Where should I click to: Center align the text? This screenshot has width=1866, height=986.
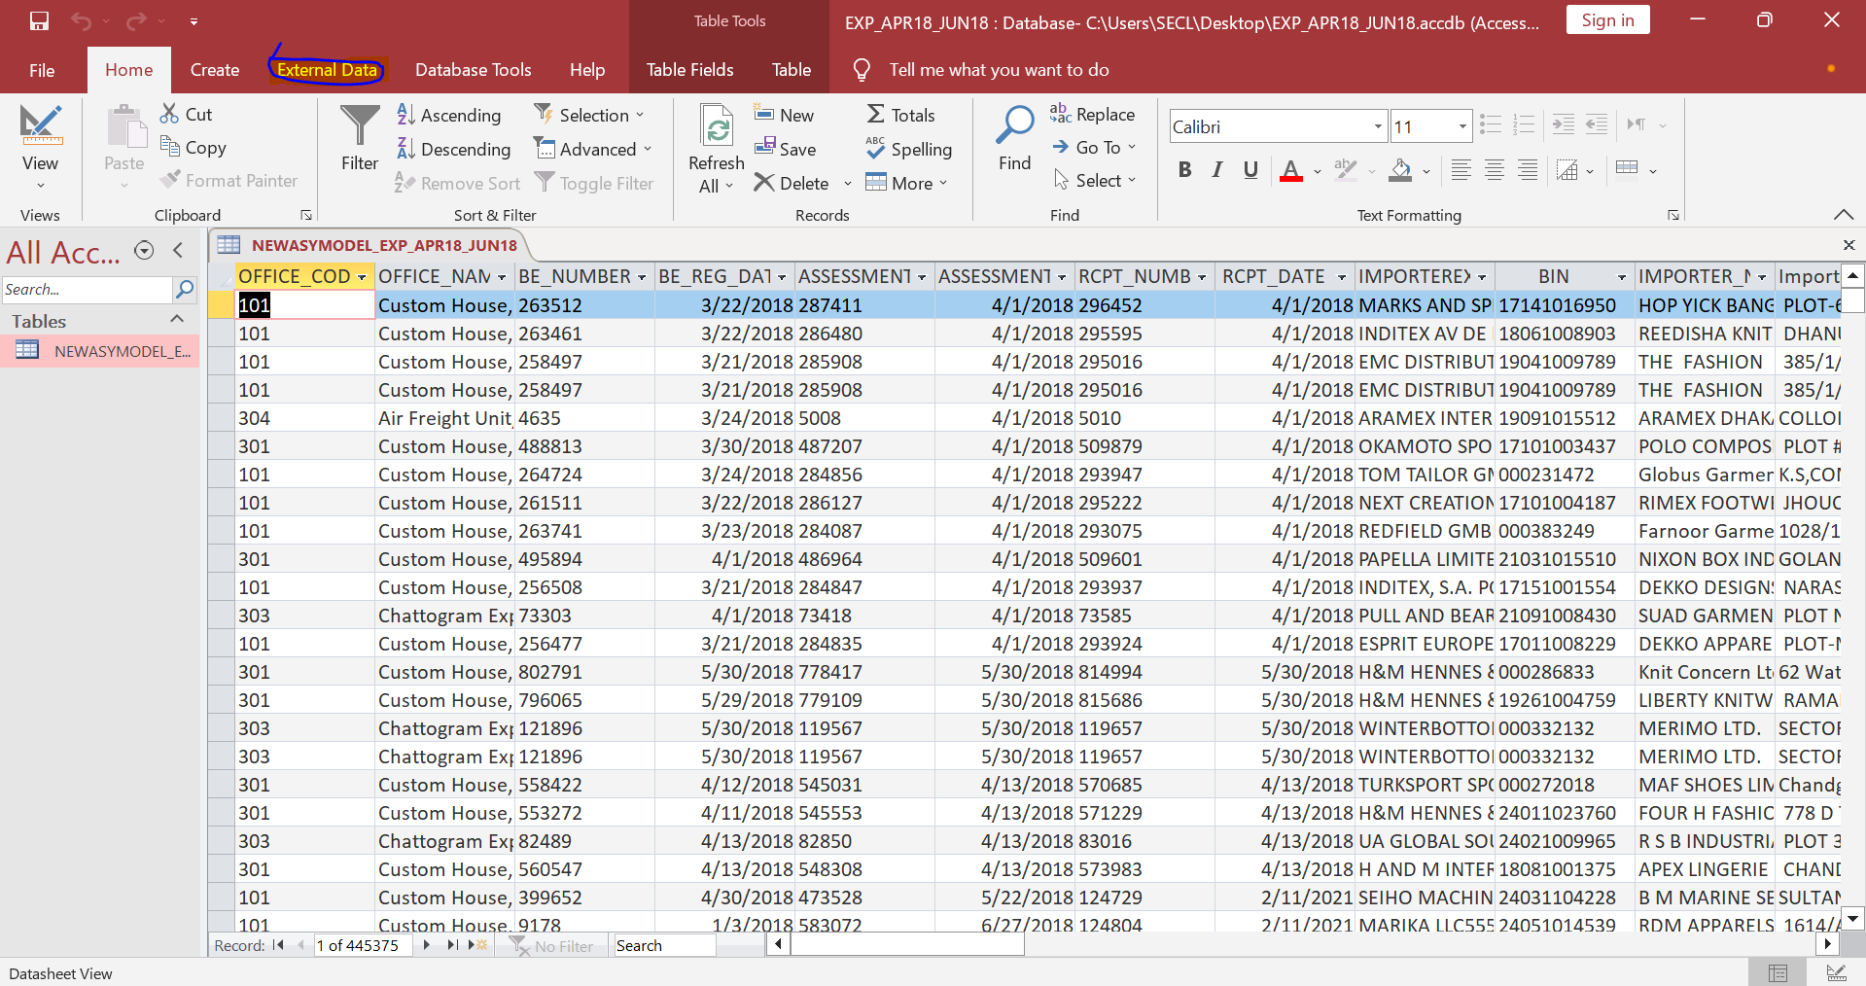[1495, 170]
